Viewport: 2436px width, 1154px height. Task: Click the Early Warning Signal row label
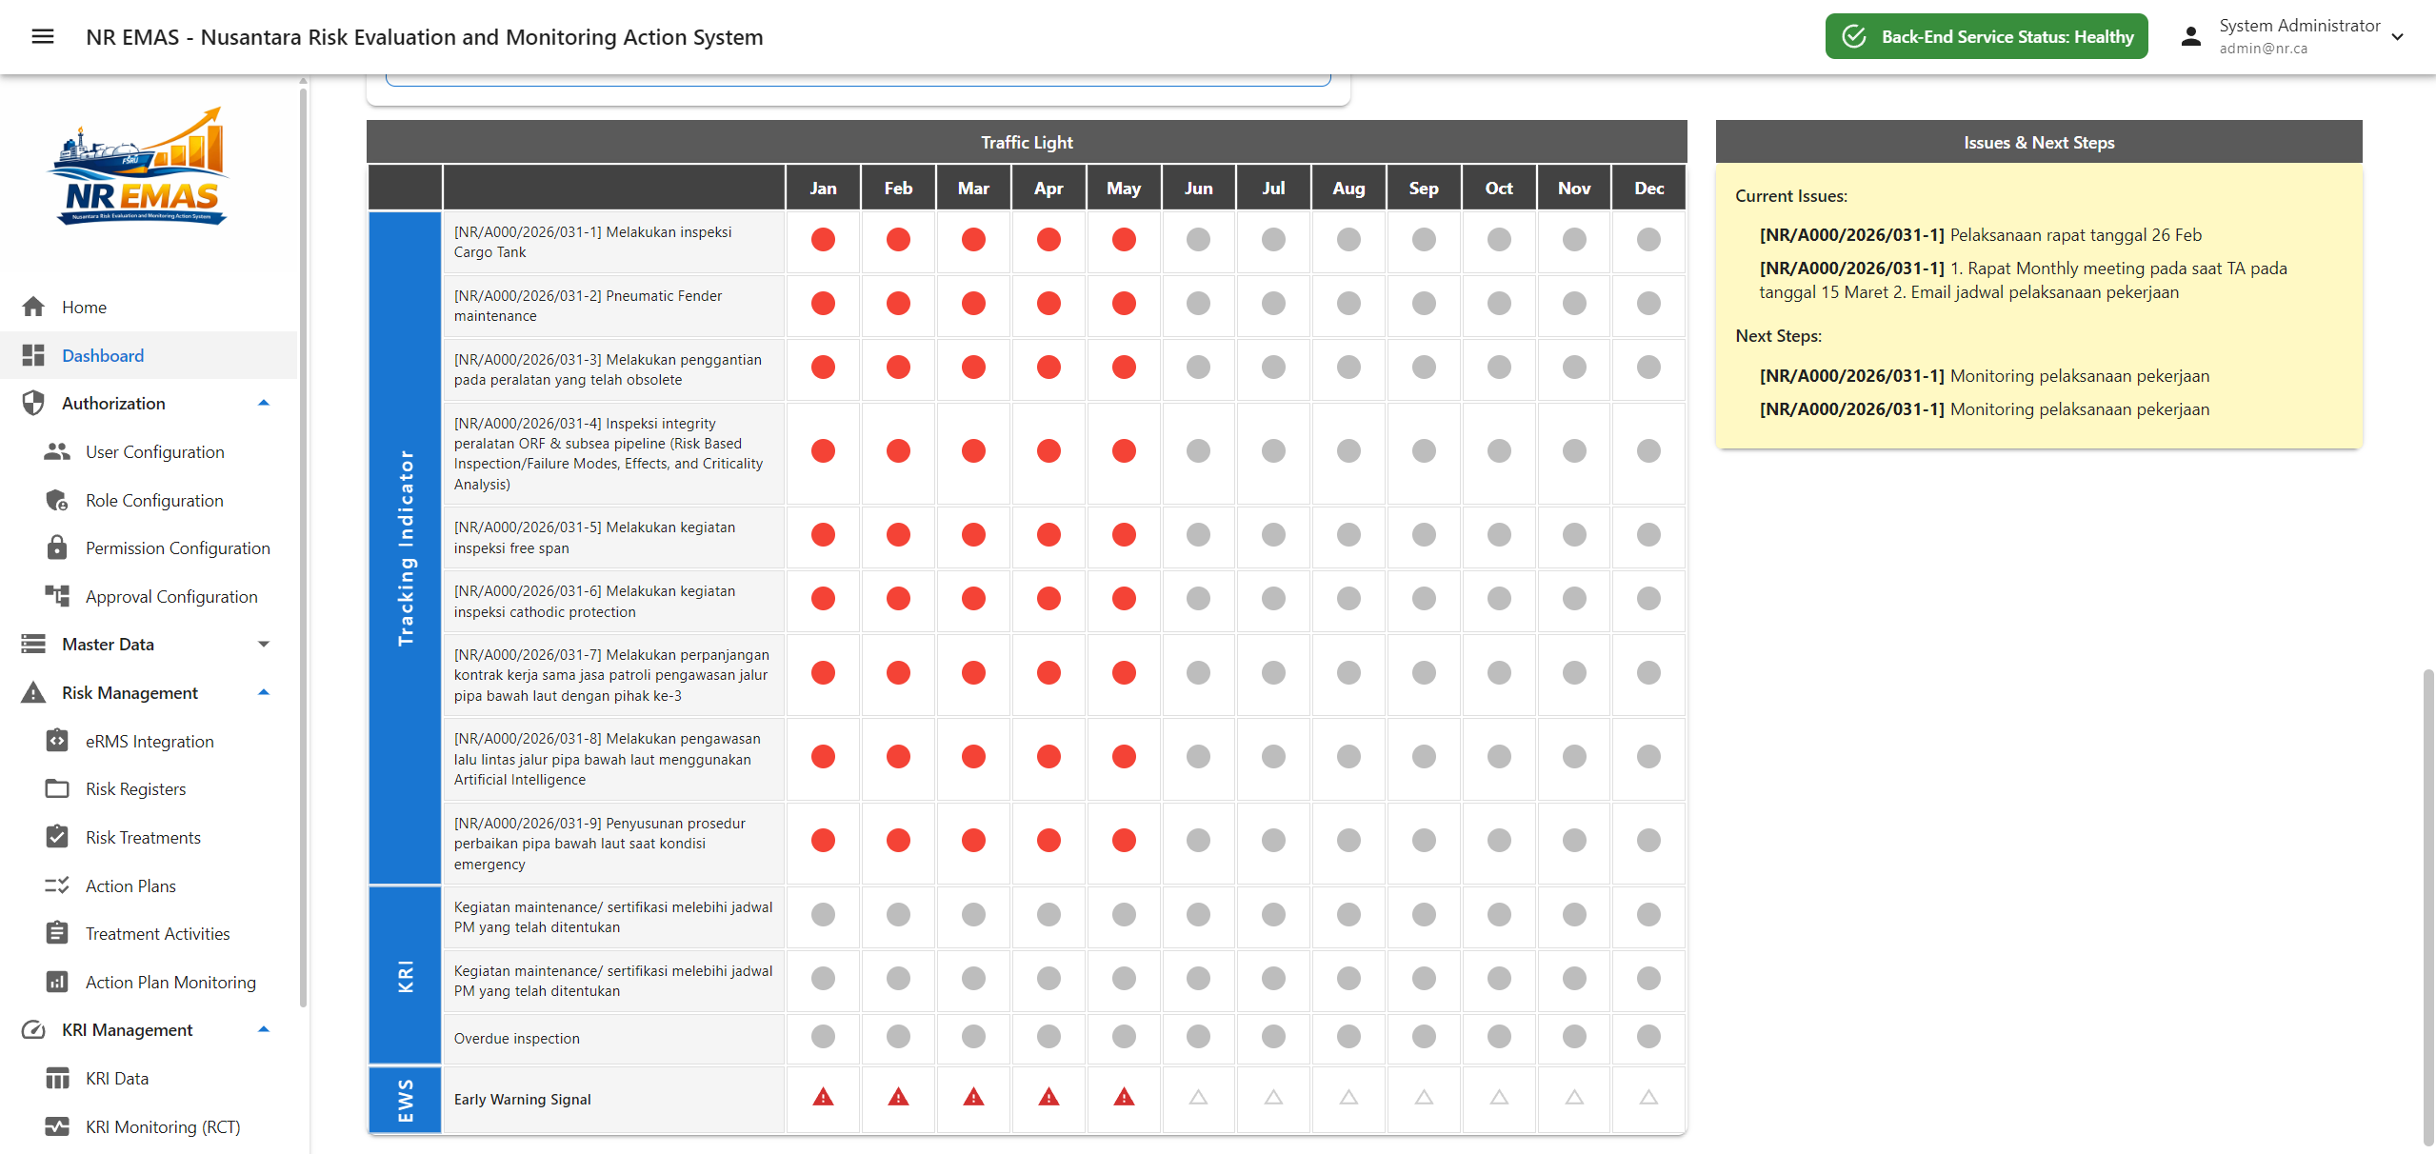(522, 1099)
